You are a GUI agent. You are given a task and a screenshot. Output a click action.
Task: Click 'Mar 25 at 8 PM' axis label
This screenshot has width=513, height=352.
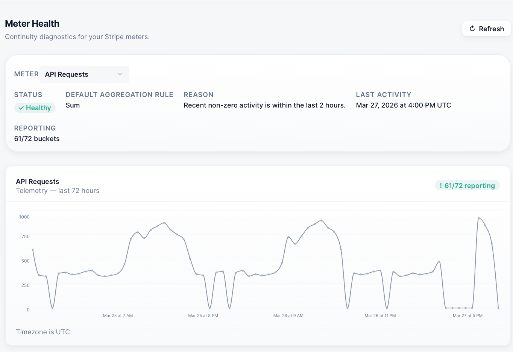(203, 316)
